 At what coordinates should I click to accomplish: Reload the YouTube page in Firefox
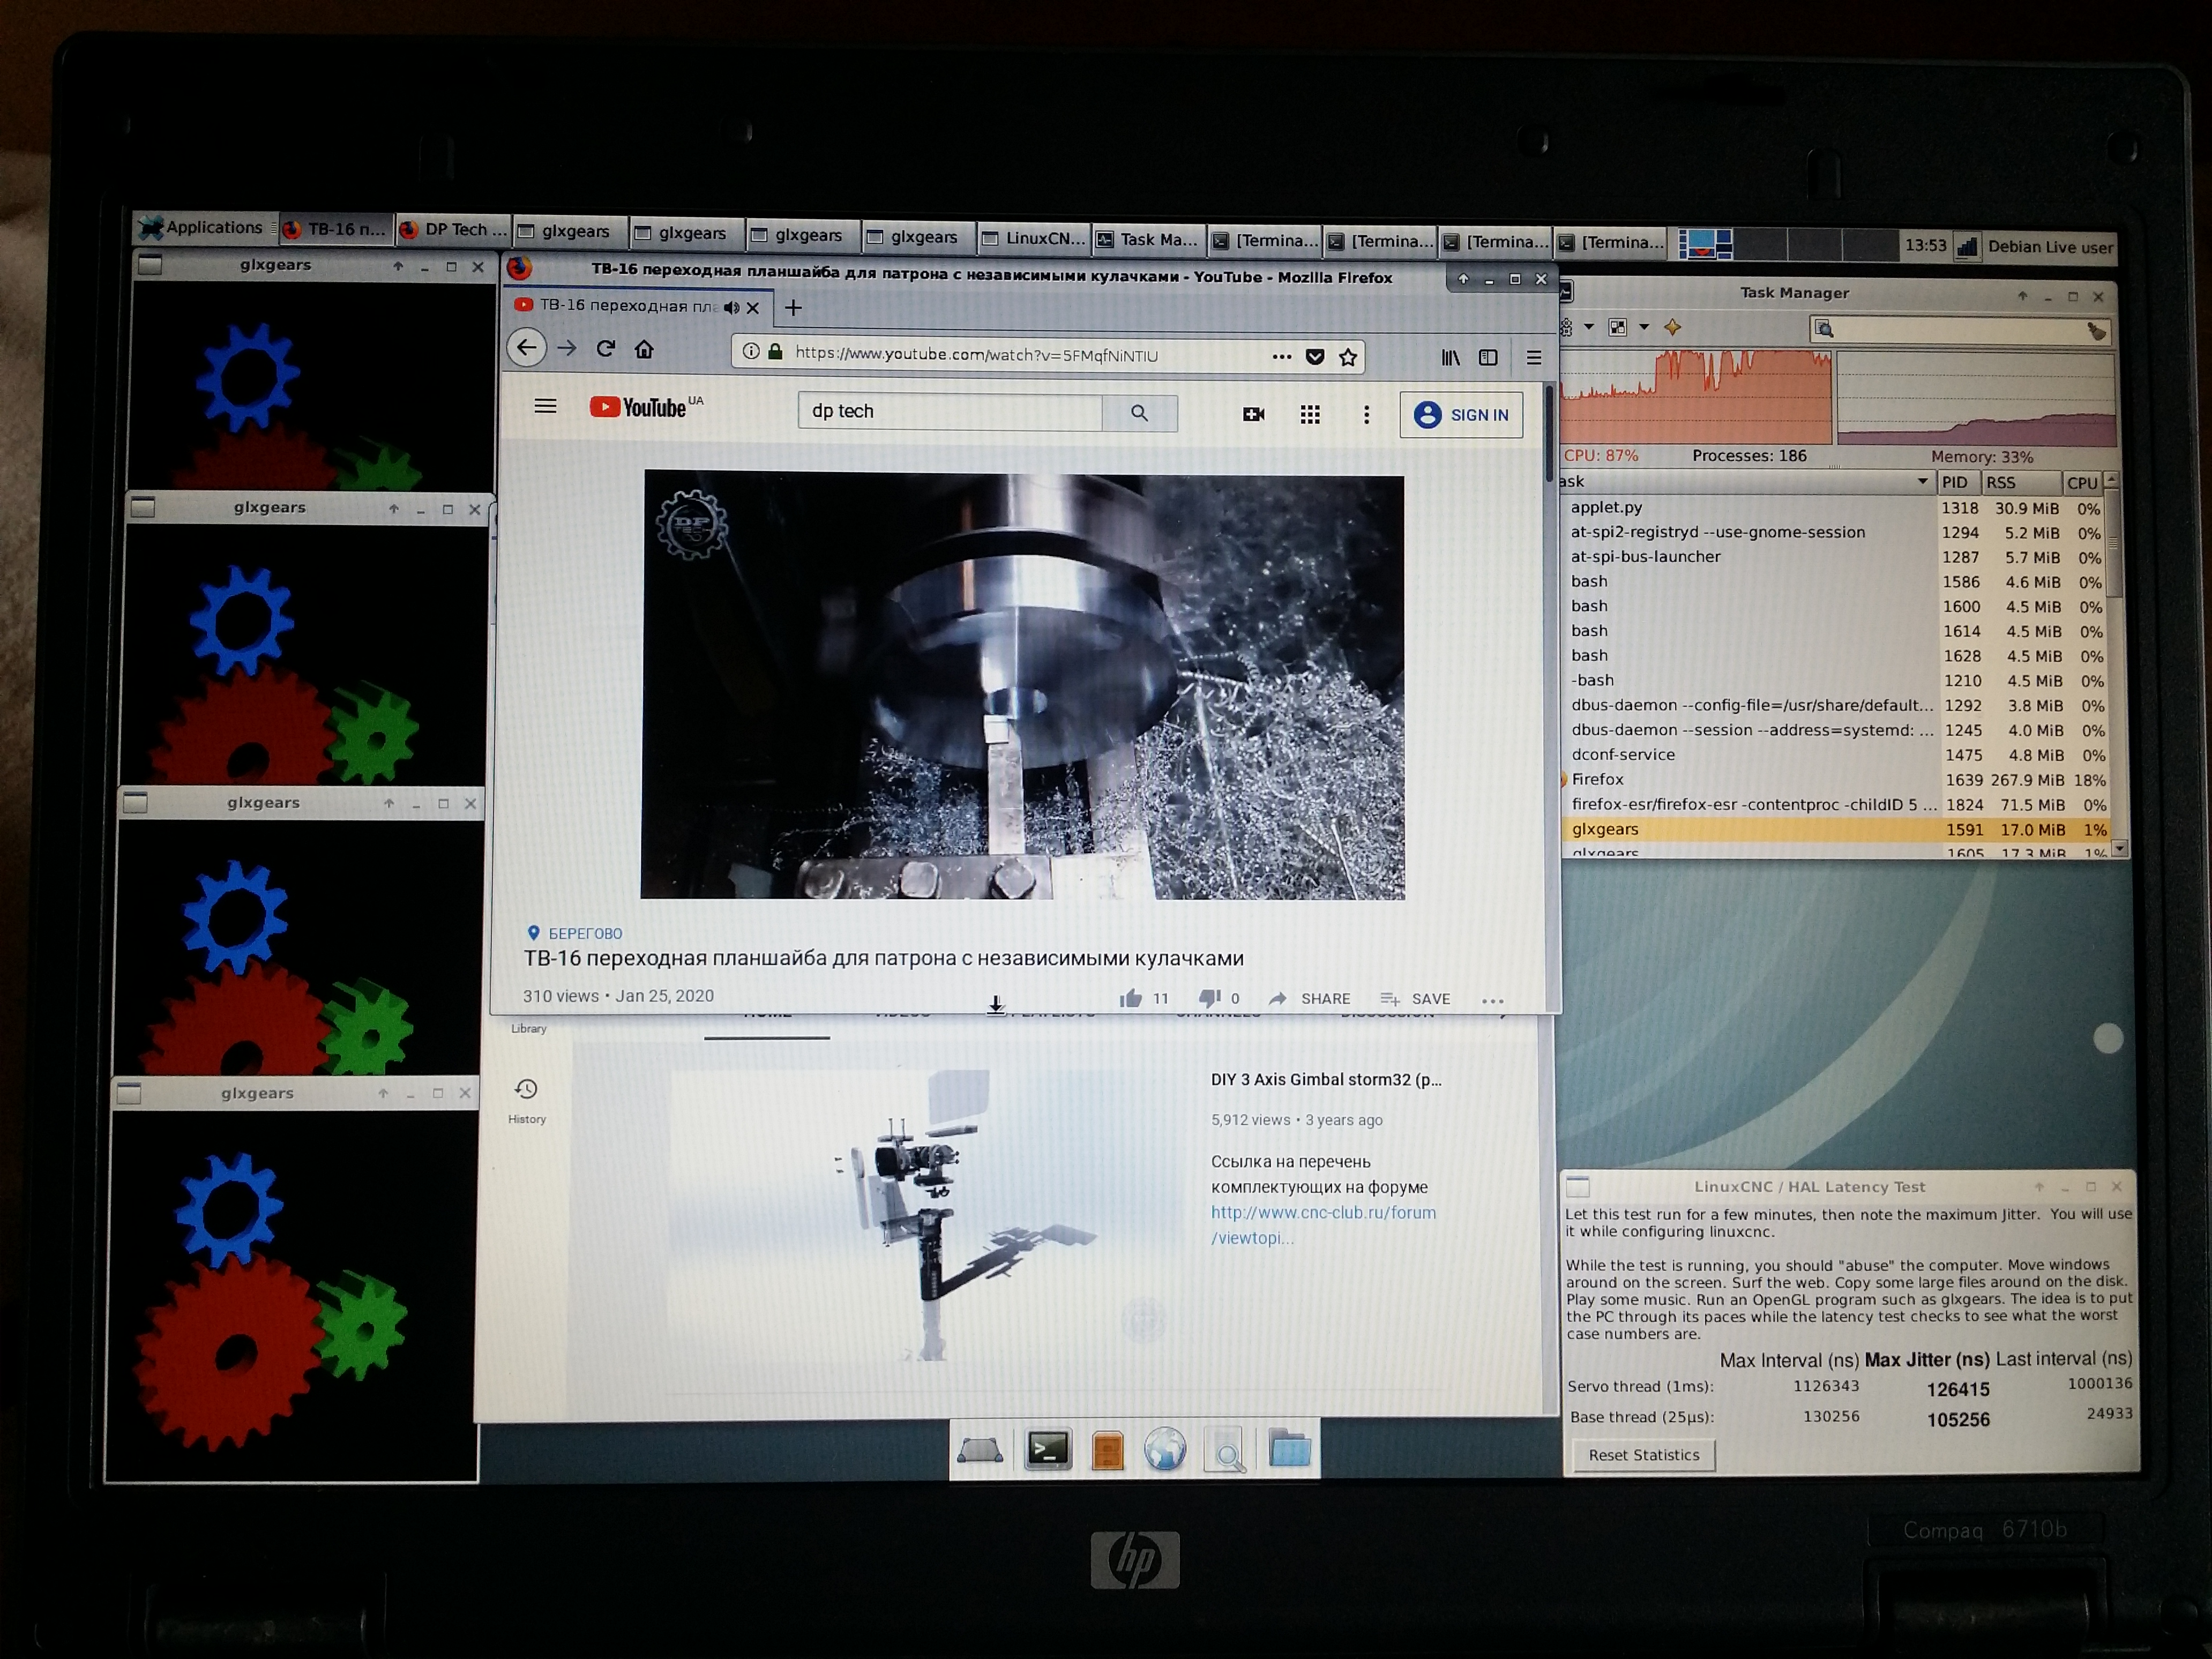(x=605, y=348)
